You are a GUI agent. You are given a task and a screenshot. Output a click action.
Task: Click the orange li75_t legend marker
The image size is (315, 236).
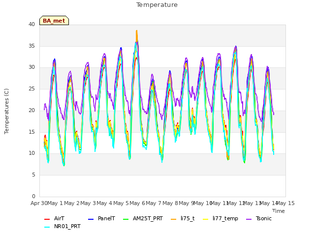[x=173, y=219]
